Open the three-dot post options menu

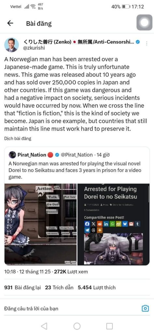147,44
